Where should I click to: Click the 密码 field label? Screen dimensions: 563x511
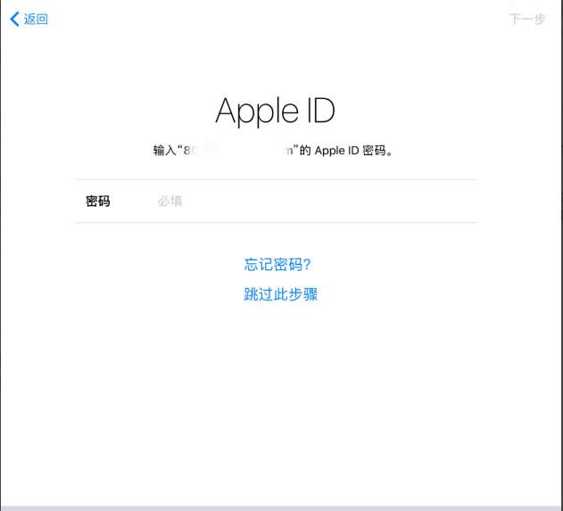tap(98, 202)
